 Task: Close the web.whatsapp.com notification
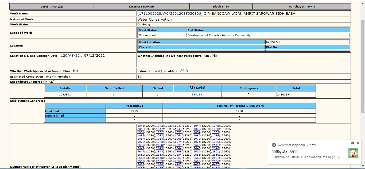(x=358, y=143)
